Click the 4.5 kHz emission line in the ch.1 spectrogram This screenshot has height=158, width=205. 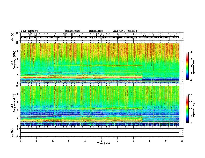[99, 65]
